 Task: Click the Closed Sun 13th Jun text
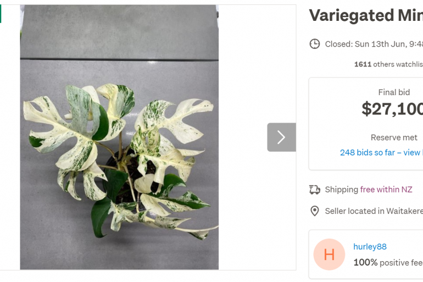(374, 44)
